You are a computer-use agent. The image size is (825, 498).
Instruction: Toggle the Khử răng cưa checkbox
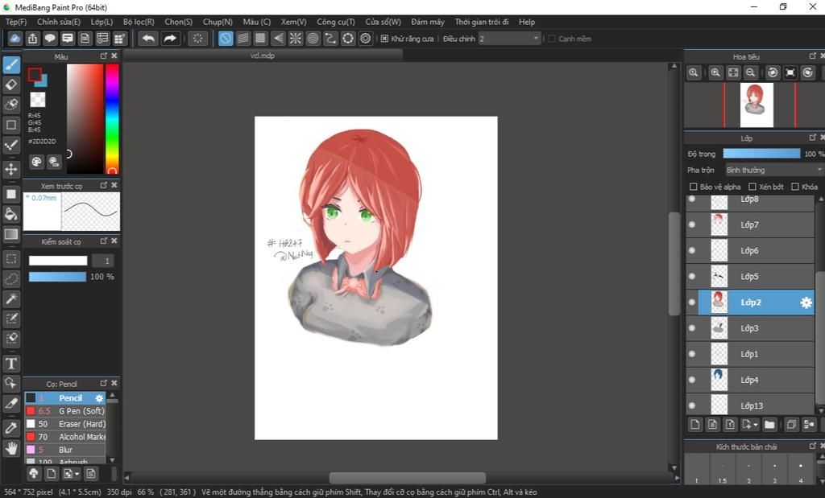[x=384, y=39]
